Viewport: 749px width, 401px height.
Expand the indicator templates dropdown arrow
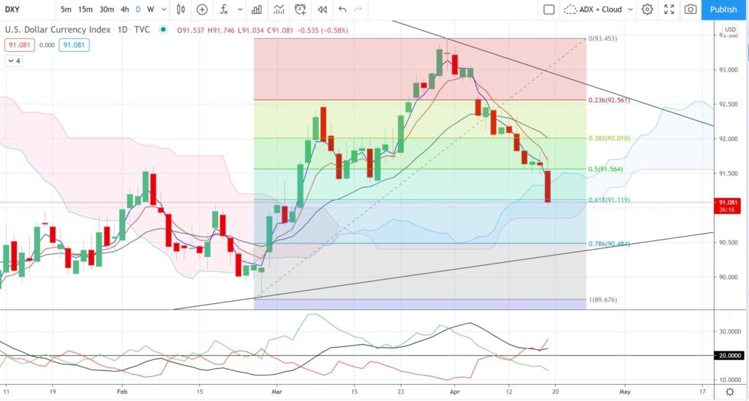click(240, 9)
